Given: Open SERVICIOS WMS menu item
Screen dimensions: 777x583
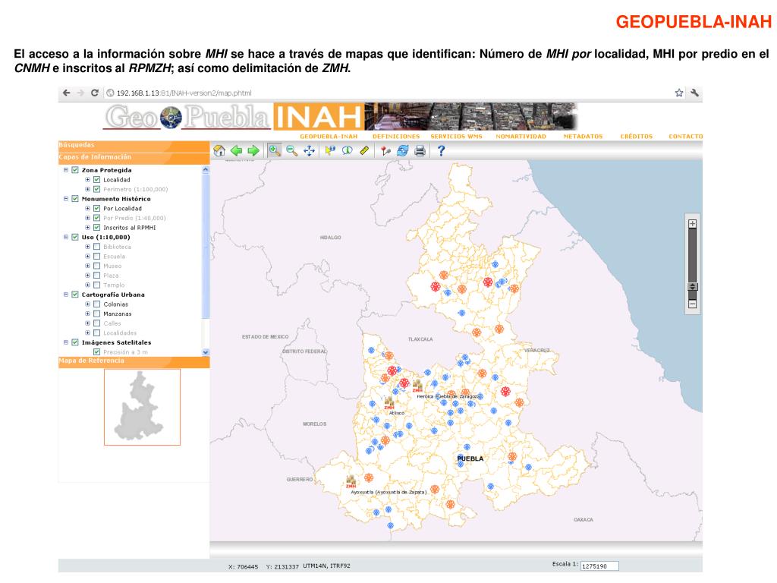Looking at the screenshot, I should [456, 137].
